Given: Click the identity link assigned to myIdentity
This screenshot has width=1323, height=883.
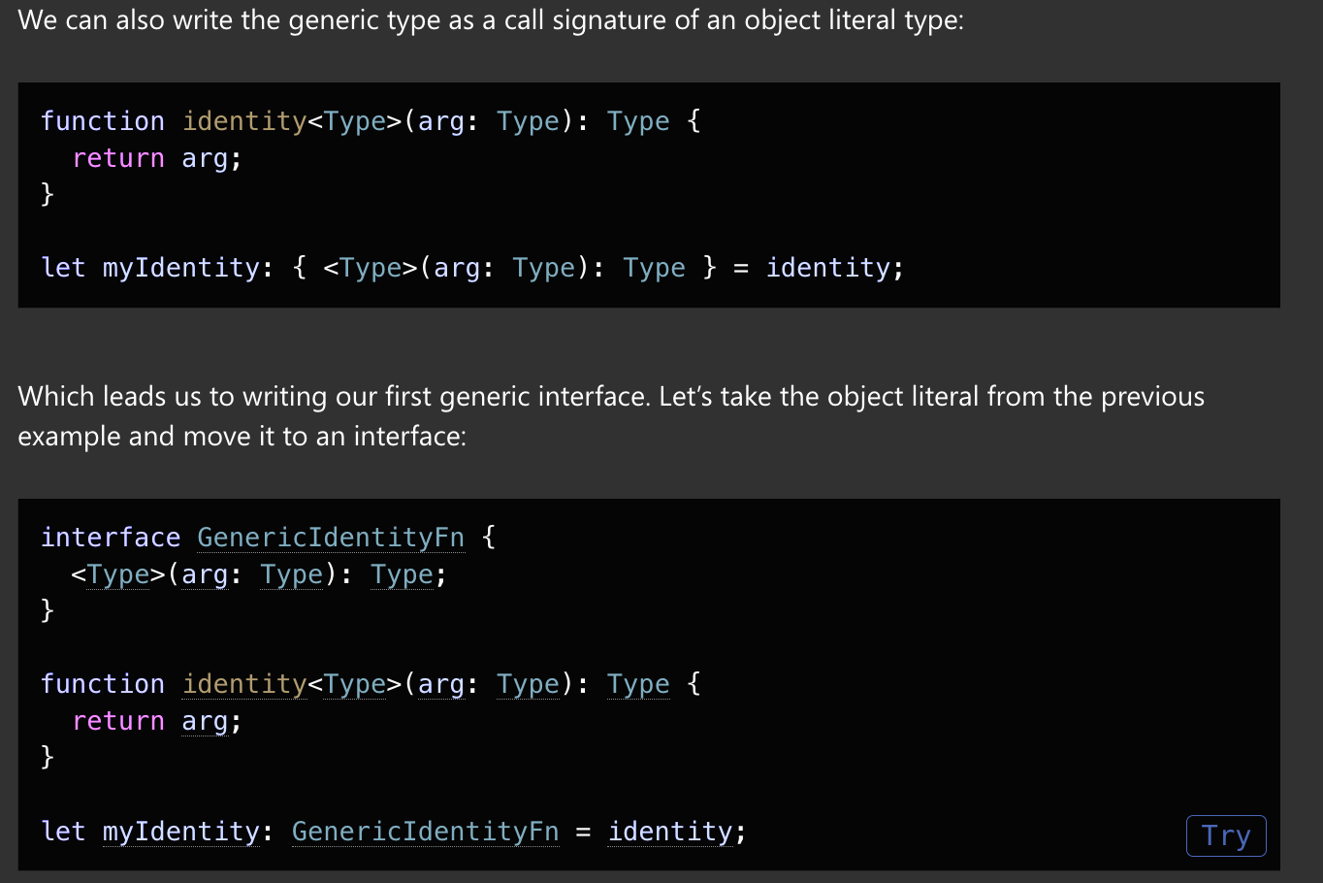Looking at the screenshot, I should (x=670, y=832).
